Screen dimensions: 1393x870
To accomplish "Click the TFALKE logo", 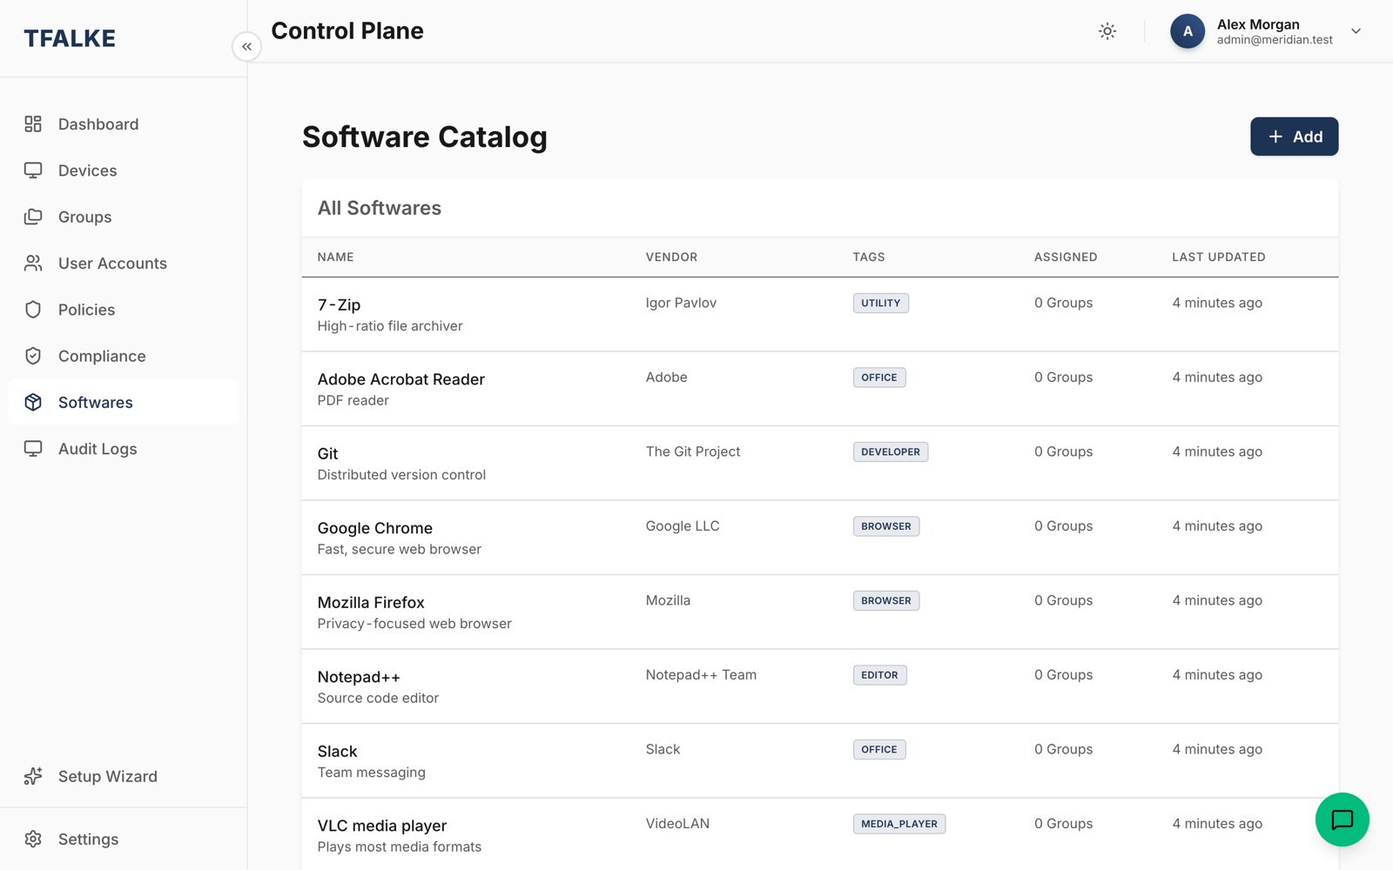I will click(x=70, y=38).
